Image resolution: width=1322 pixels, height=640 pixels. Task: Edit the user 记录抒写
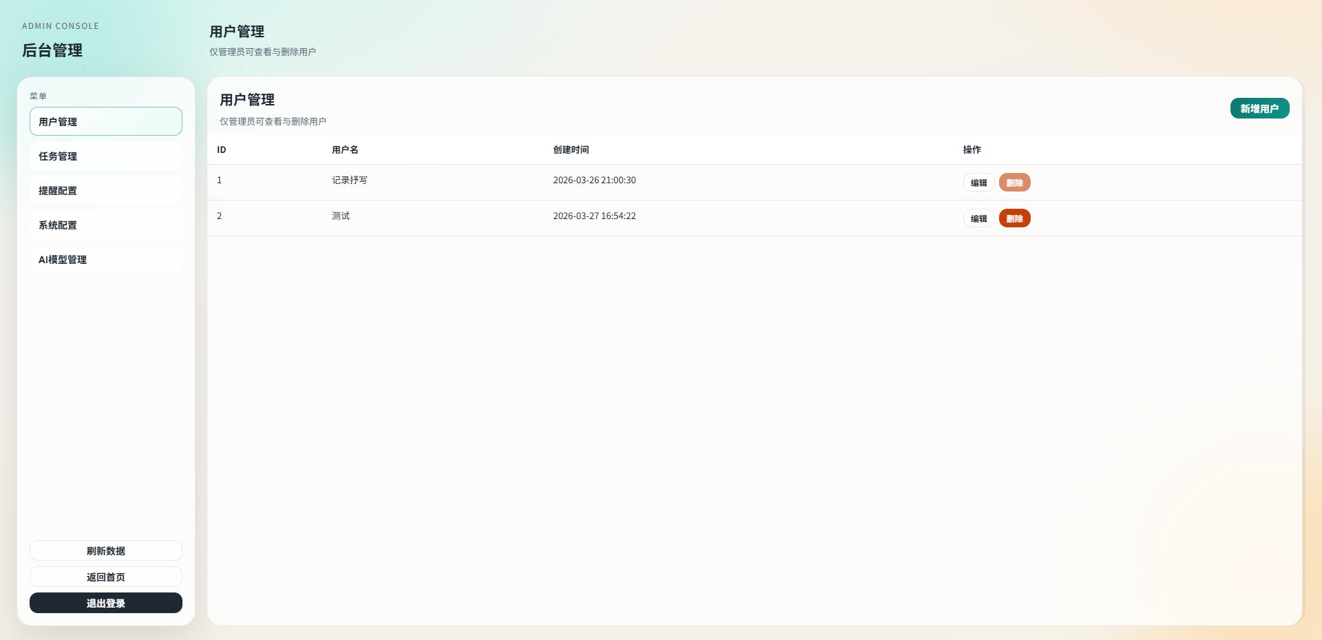coord(978,183)
